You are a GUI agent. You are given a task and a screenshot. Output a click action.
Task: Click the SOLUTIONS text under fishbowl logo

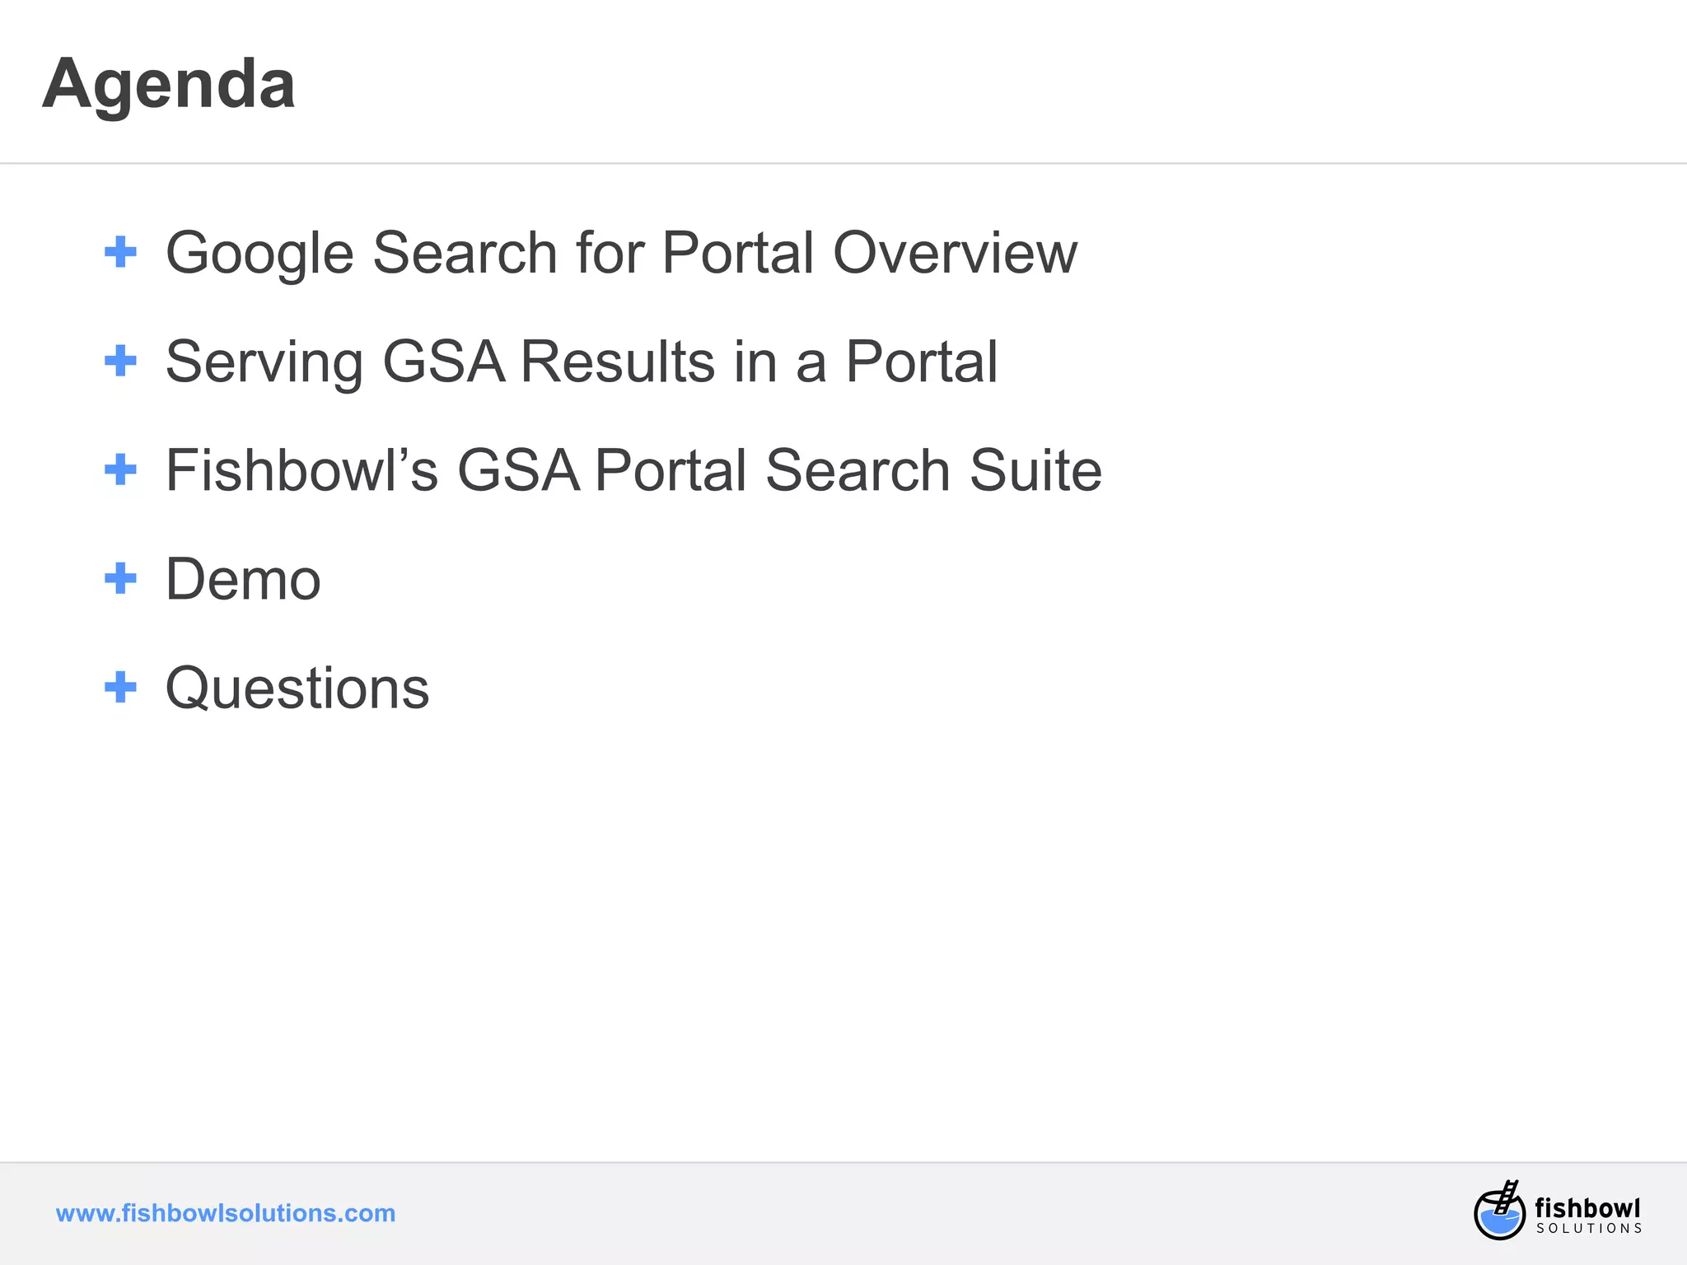pyautogui.click(x=1589, y=1229)
